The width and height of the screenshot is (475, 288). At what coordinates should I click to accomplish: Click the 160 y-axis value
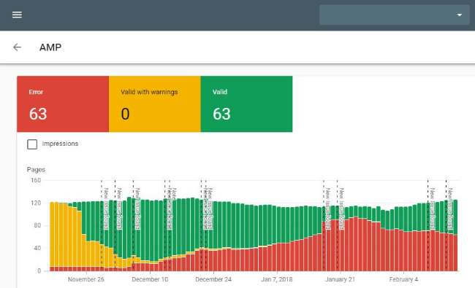[36, 180]
